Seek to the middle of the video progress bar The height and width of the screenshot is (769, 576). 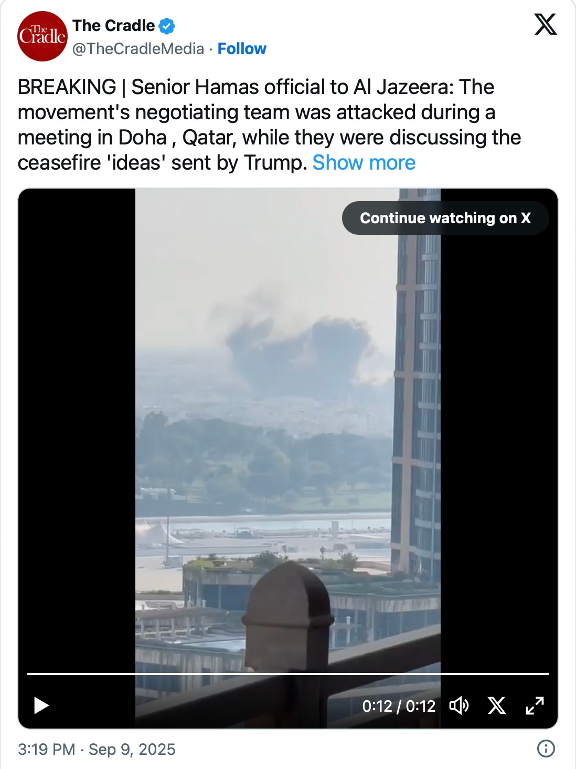point(288,673)
